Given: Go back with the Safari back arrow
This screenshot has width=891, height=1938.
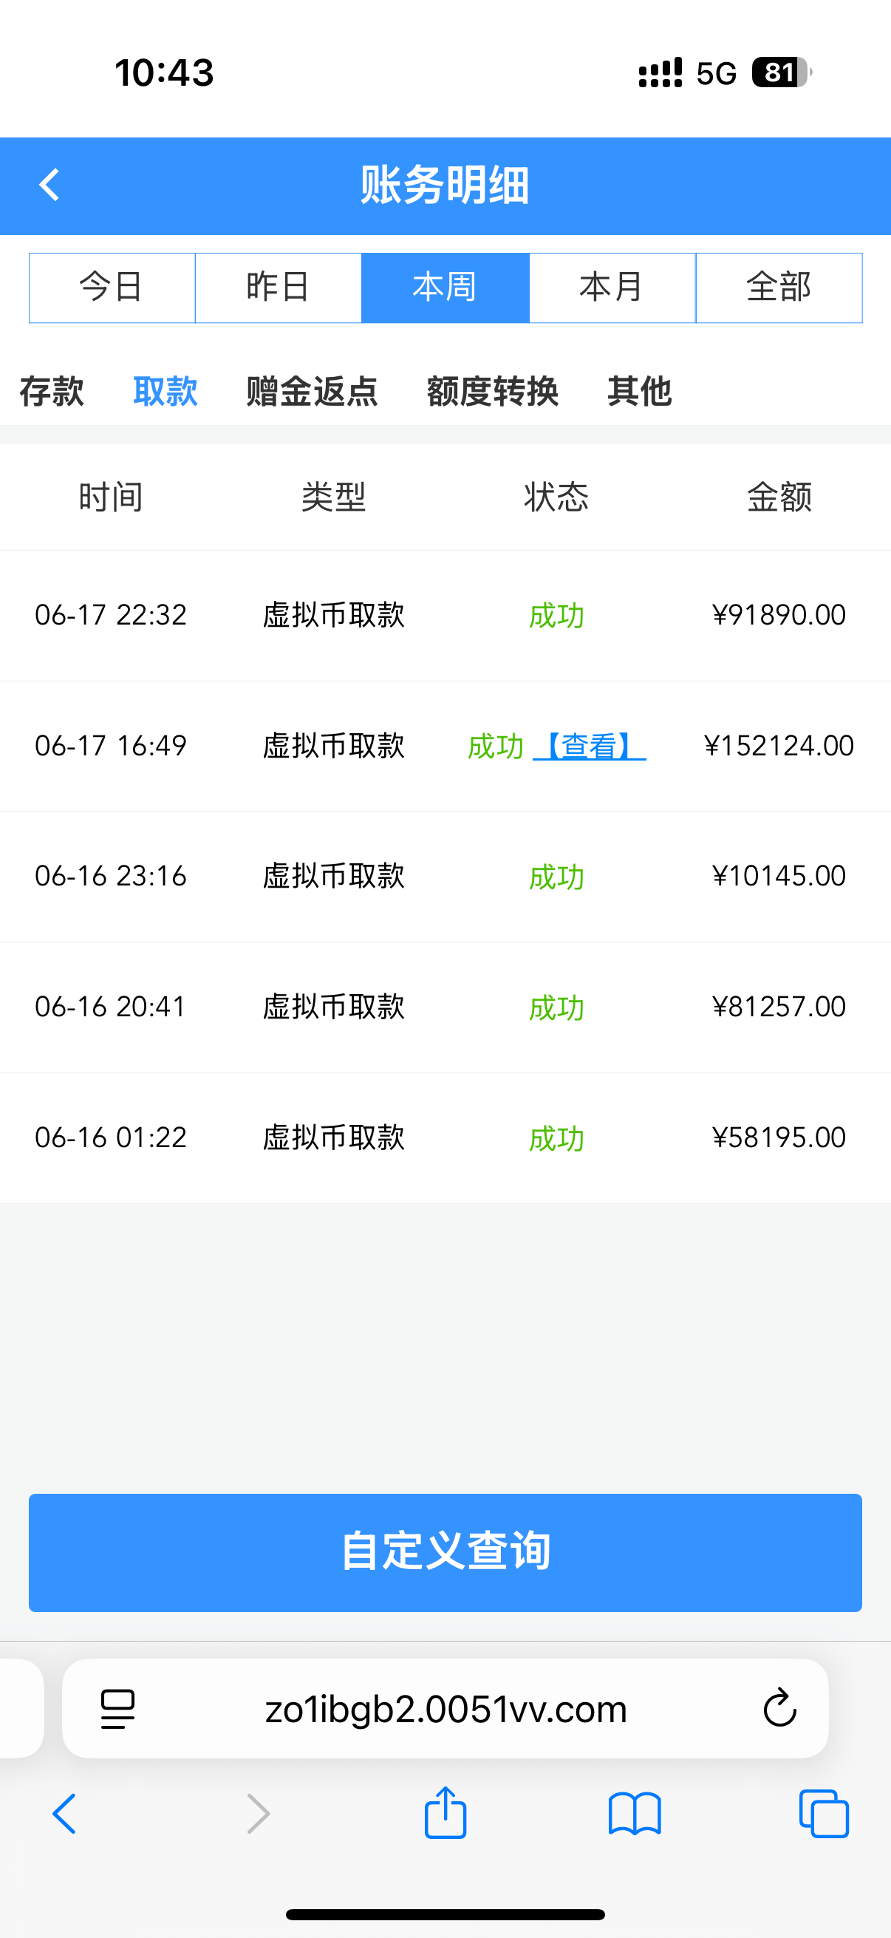Looking at the screenshot, I should click(x=65, y=1813).
